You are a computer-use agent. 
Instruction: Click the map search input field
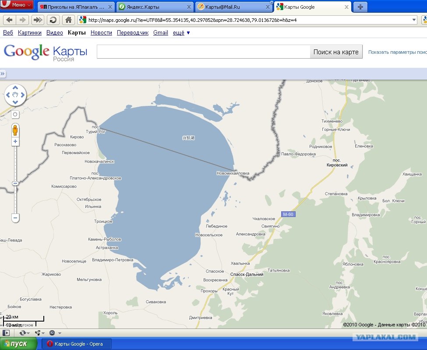pyautogui.click(x=203, y=52)
